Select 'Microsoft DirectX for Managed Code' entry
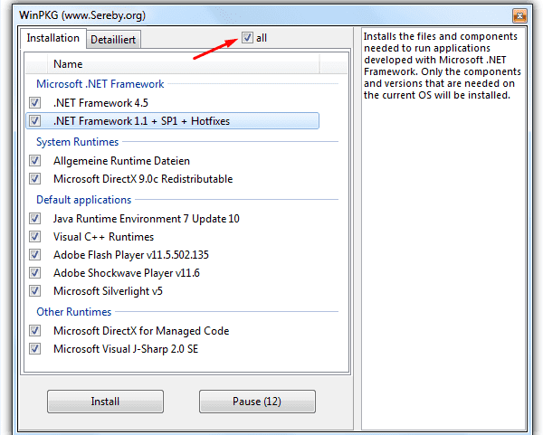543x435 pixels. click(141, 330)
